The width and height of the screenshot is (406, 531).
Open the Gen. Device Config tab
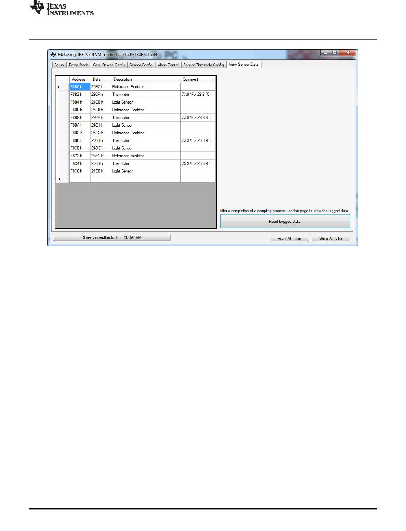pos(109,65)
